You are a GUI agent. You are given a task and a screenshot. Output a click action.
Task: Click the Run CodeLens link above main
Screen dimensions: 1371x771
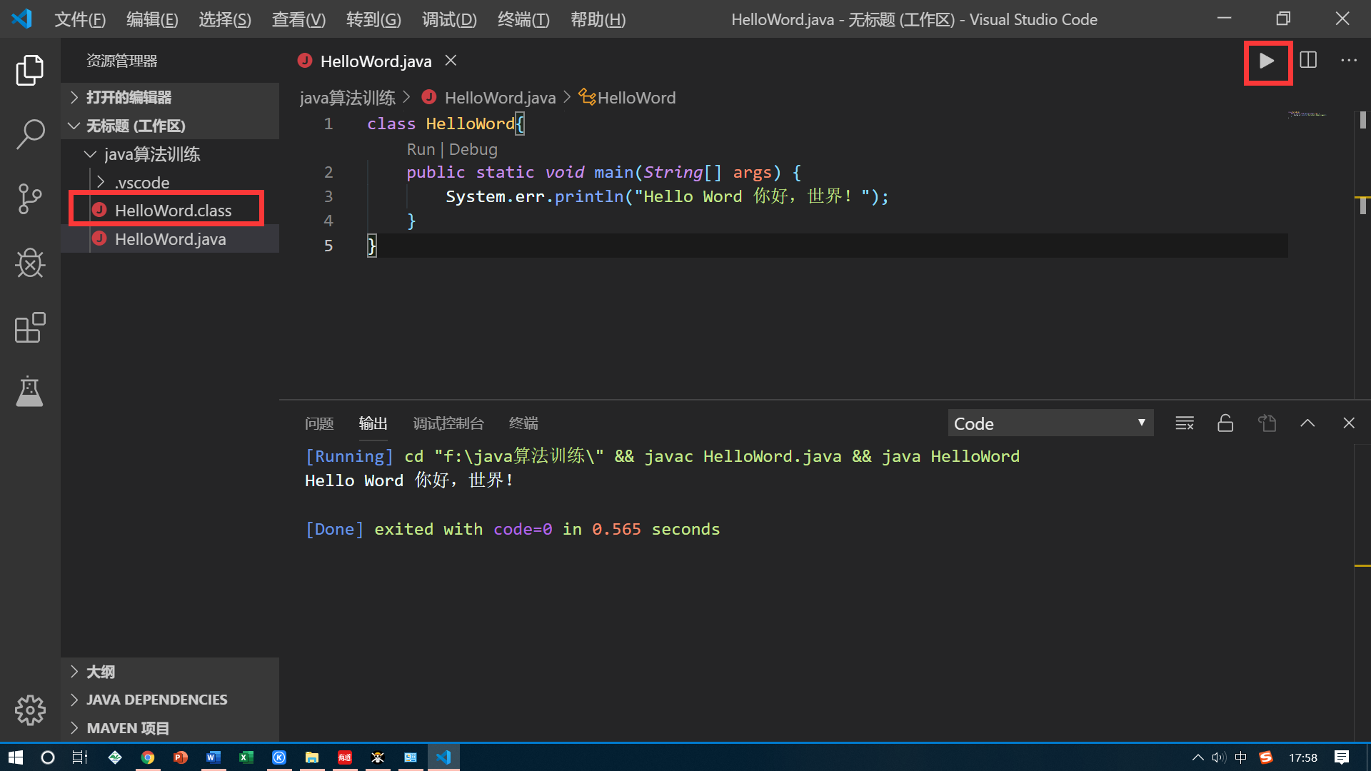421,149
